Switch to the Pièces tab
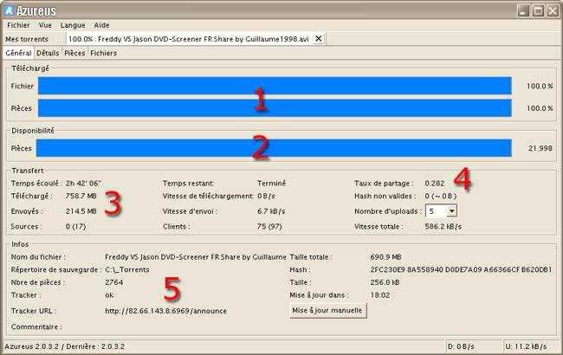Image resolution: width=563 pixels, height=355 pixels. [74, 53]
